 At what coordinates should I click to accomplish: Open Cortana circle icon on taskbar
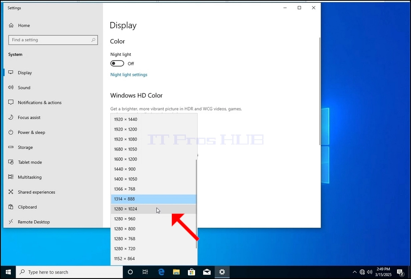pos(130,272)
